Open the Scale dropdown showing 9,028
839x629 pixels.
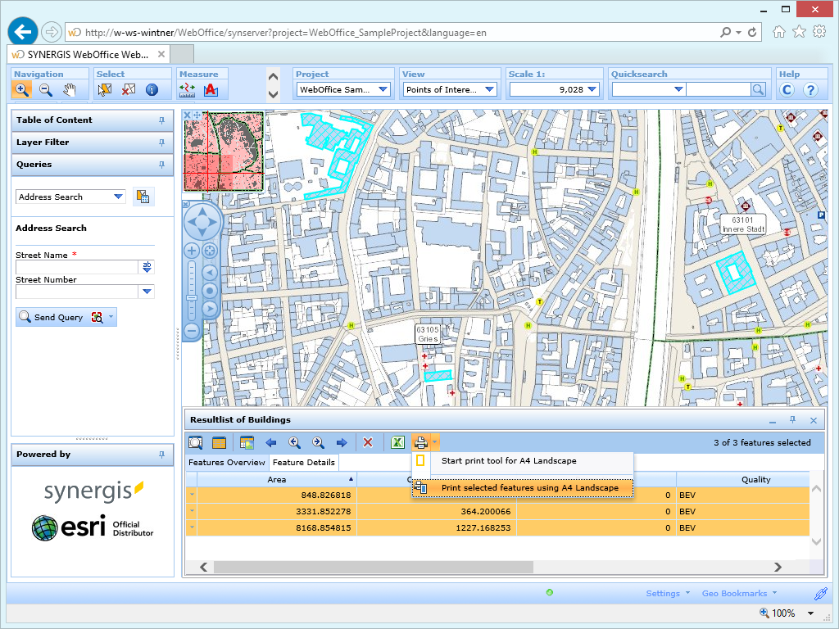[x=593, y=90]
